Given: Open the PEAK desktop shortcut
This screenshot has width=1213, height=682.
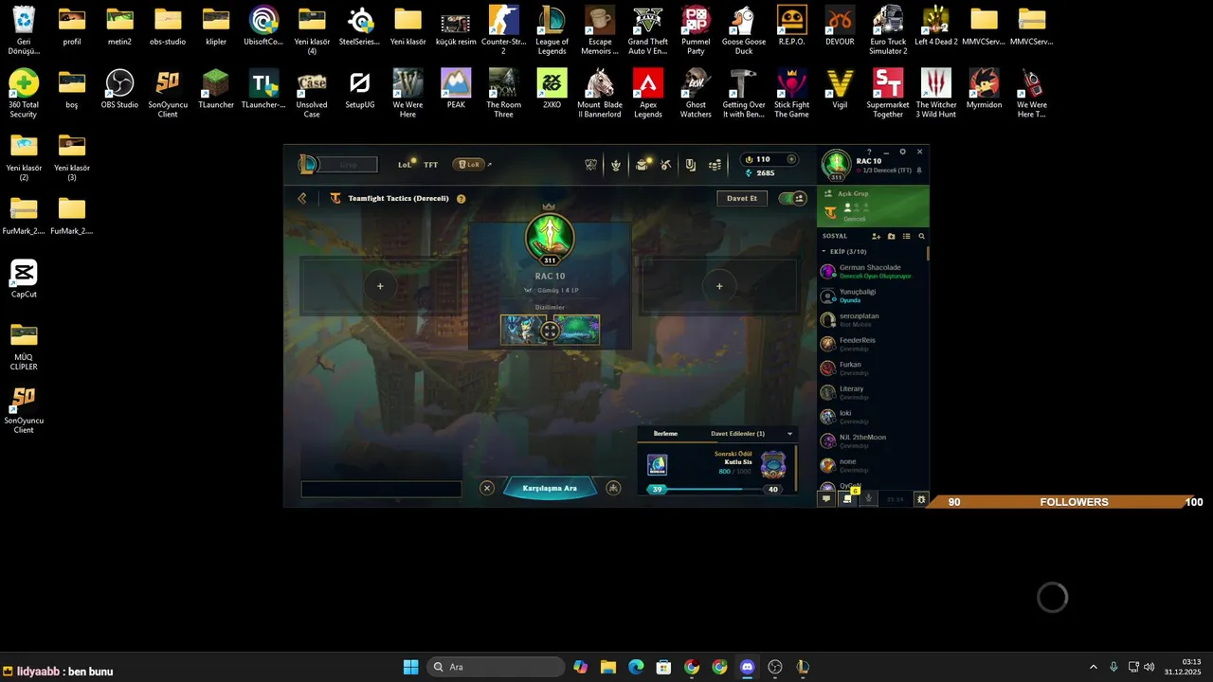Looking at the screenshot, I should pyautogui.click(x=456, y=90).
